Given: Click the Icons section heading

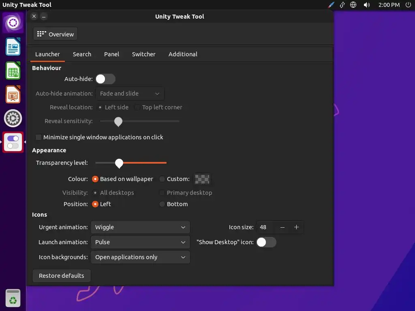Looking at the screenshot, I should point(39,215).
